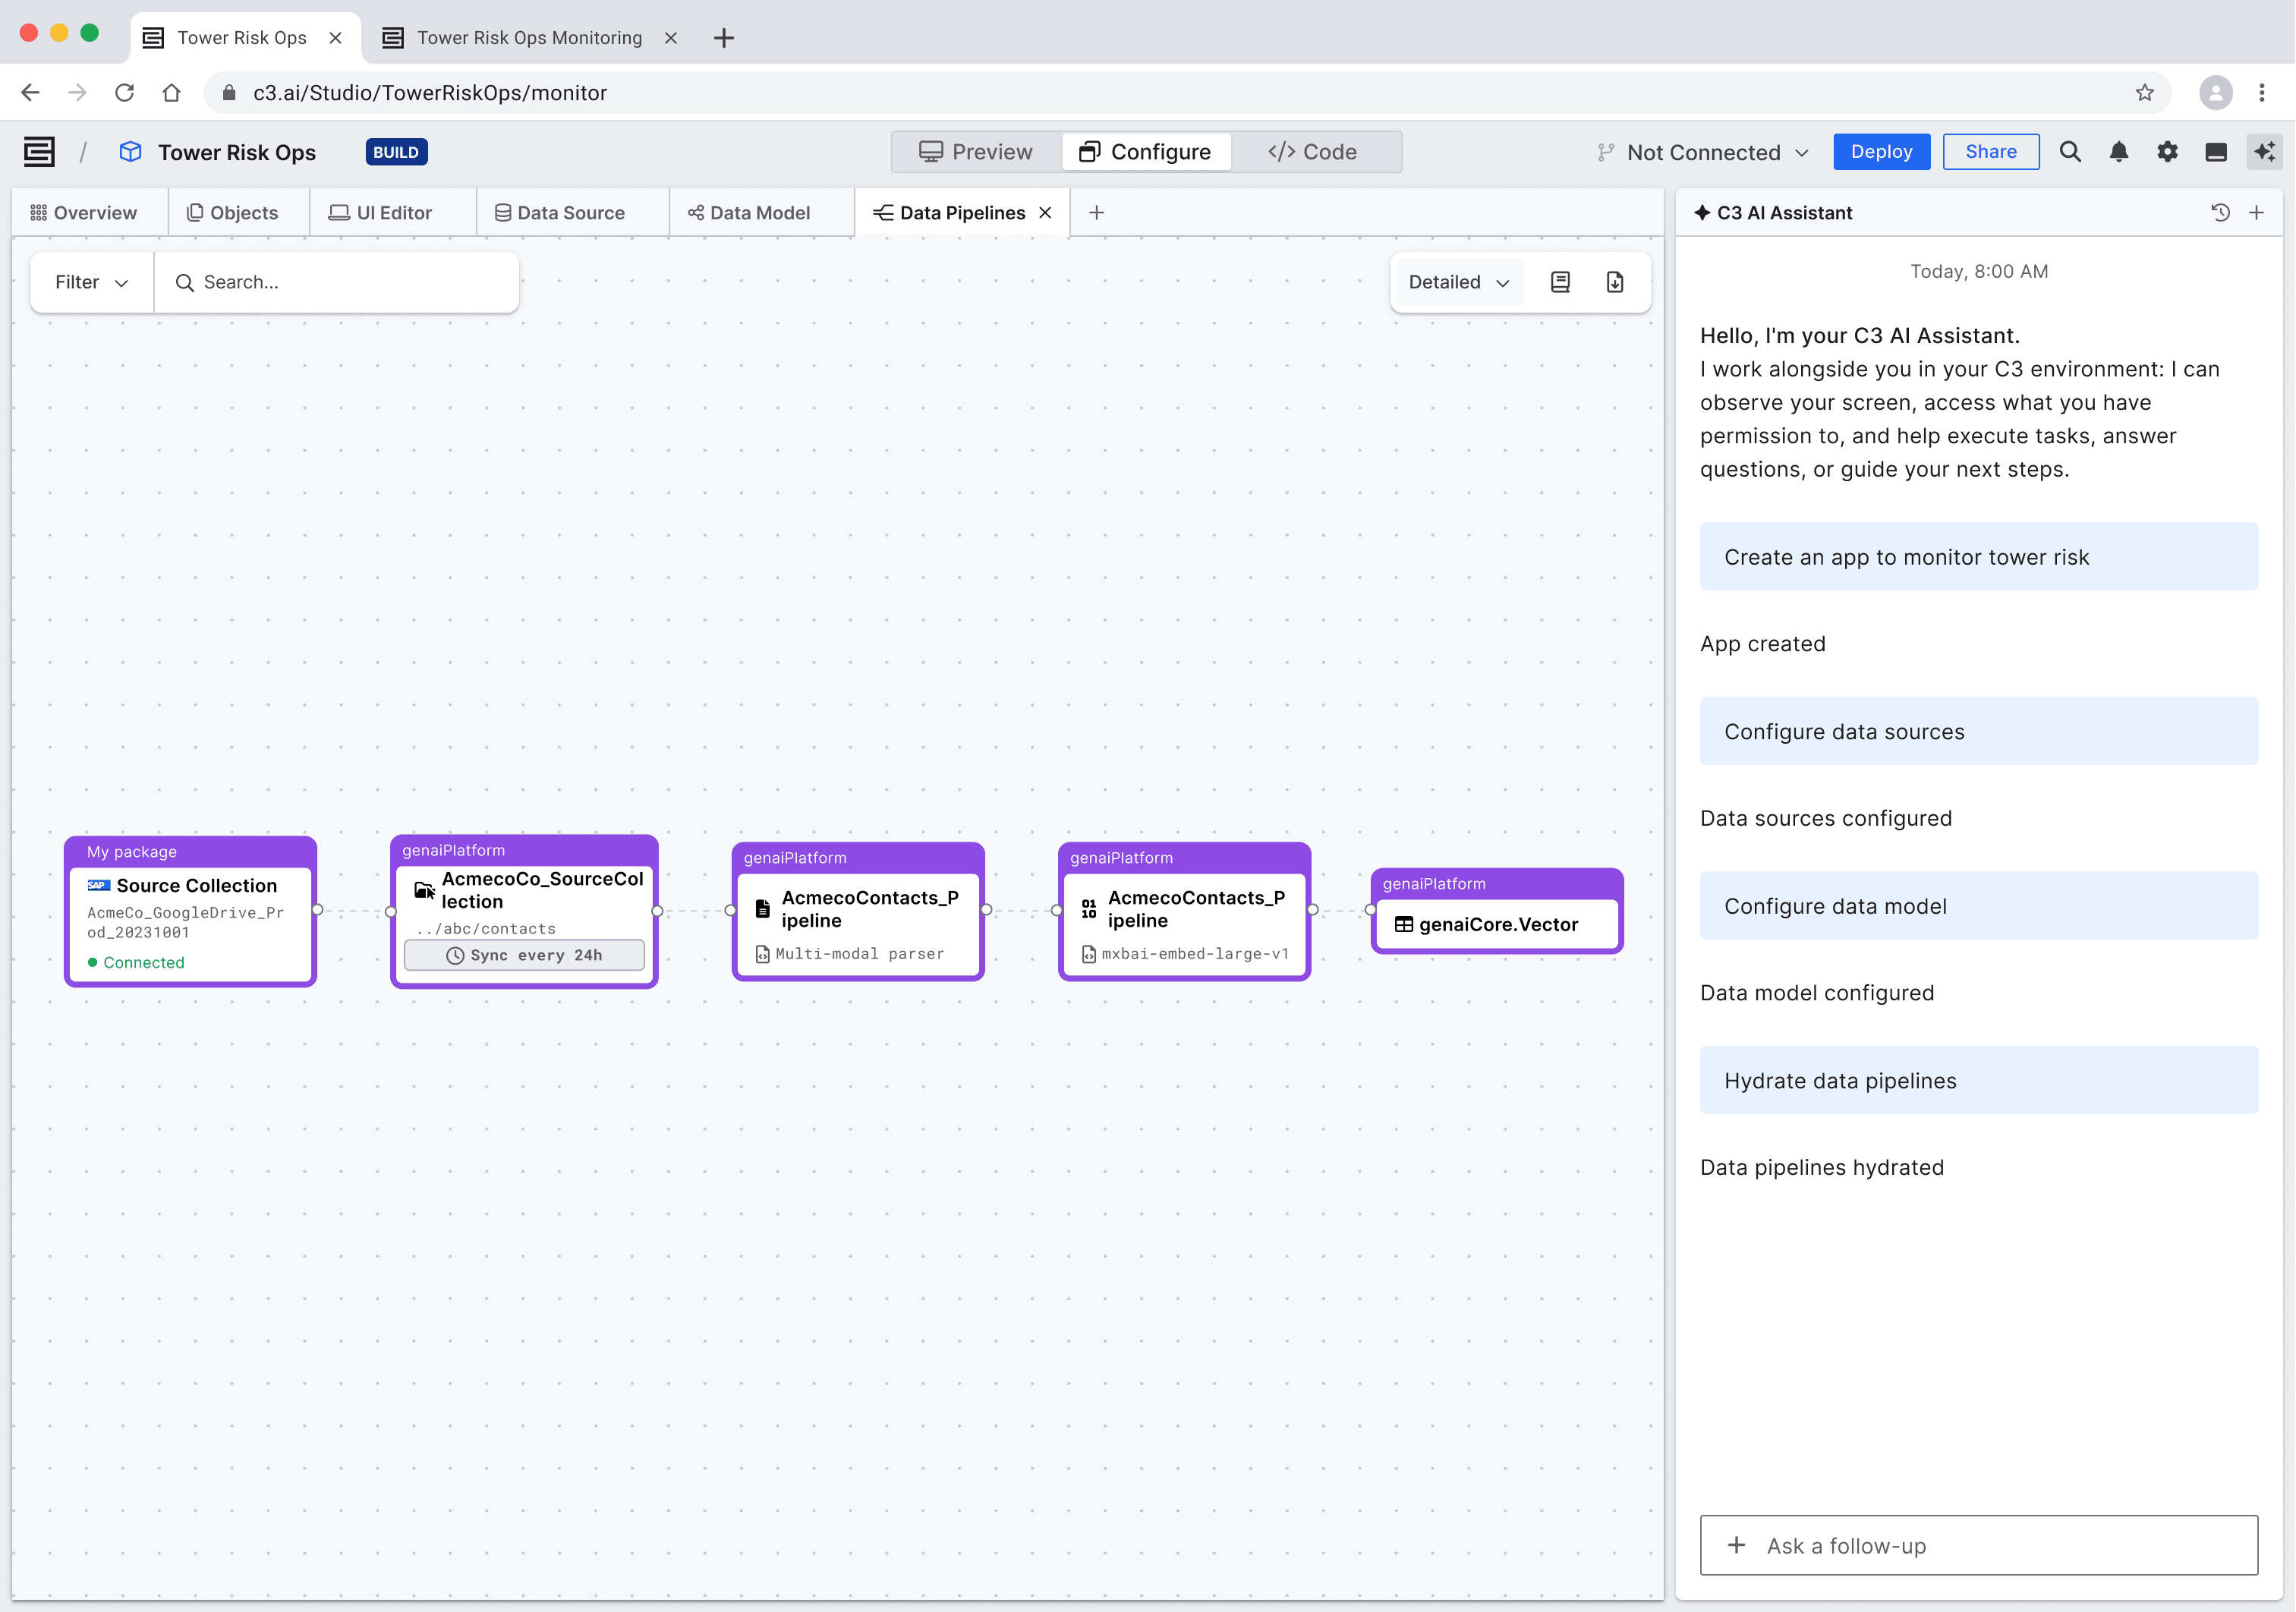The image size is (2296, 1612).
Task: Export the pipeline with the download icon
Action: pos(1615,282)
